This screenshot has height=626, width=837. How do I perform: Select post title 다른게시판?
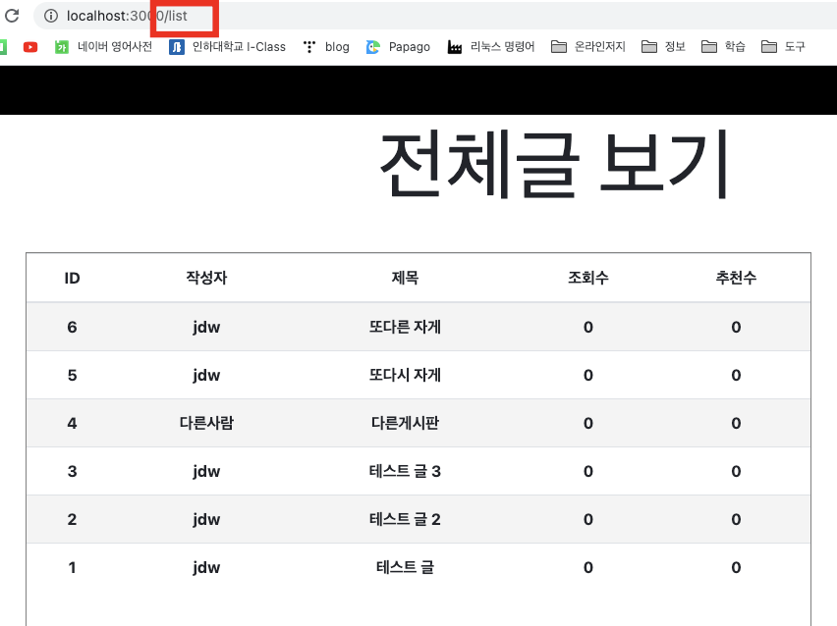click(405, 423)
